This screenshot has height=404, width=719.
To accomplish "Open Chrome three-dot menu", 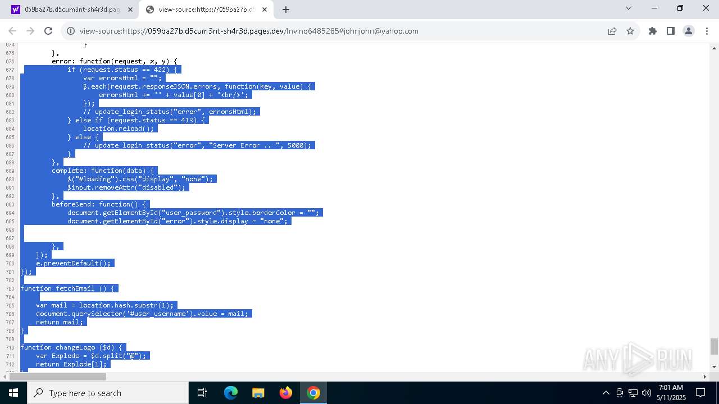I will (707, 31).
